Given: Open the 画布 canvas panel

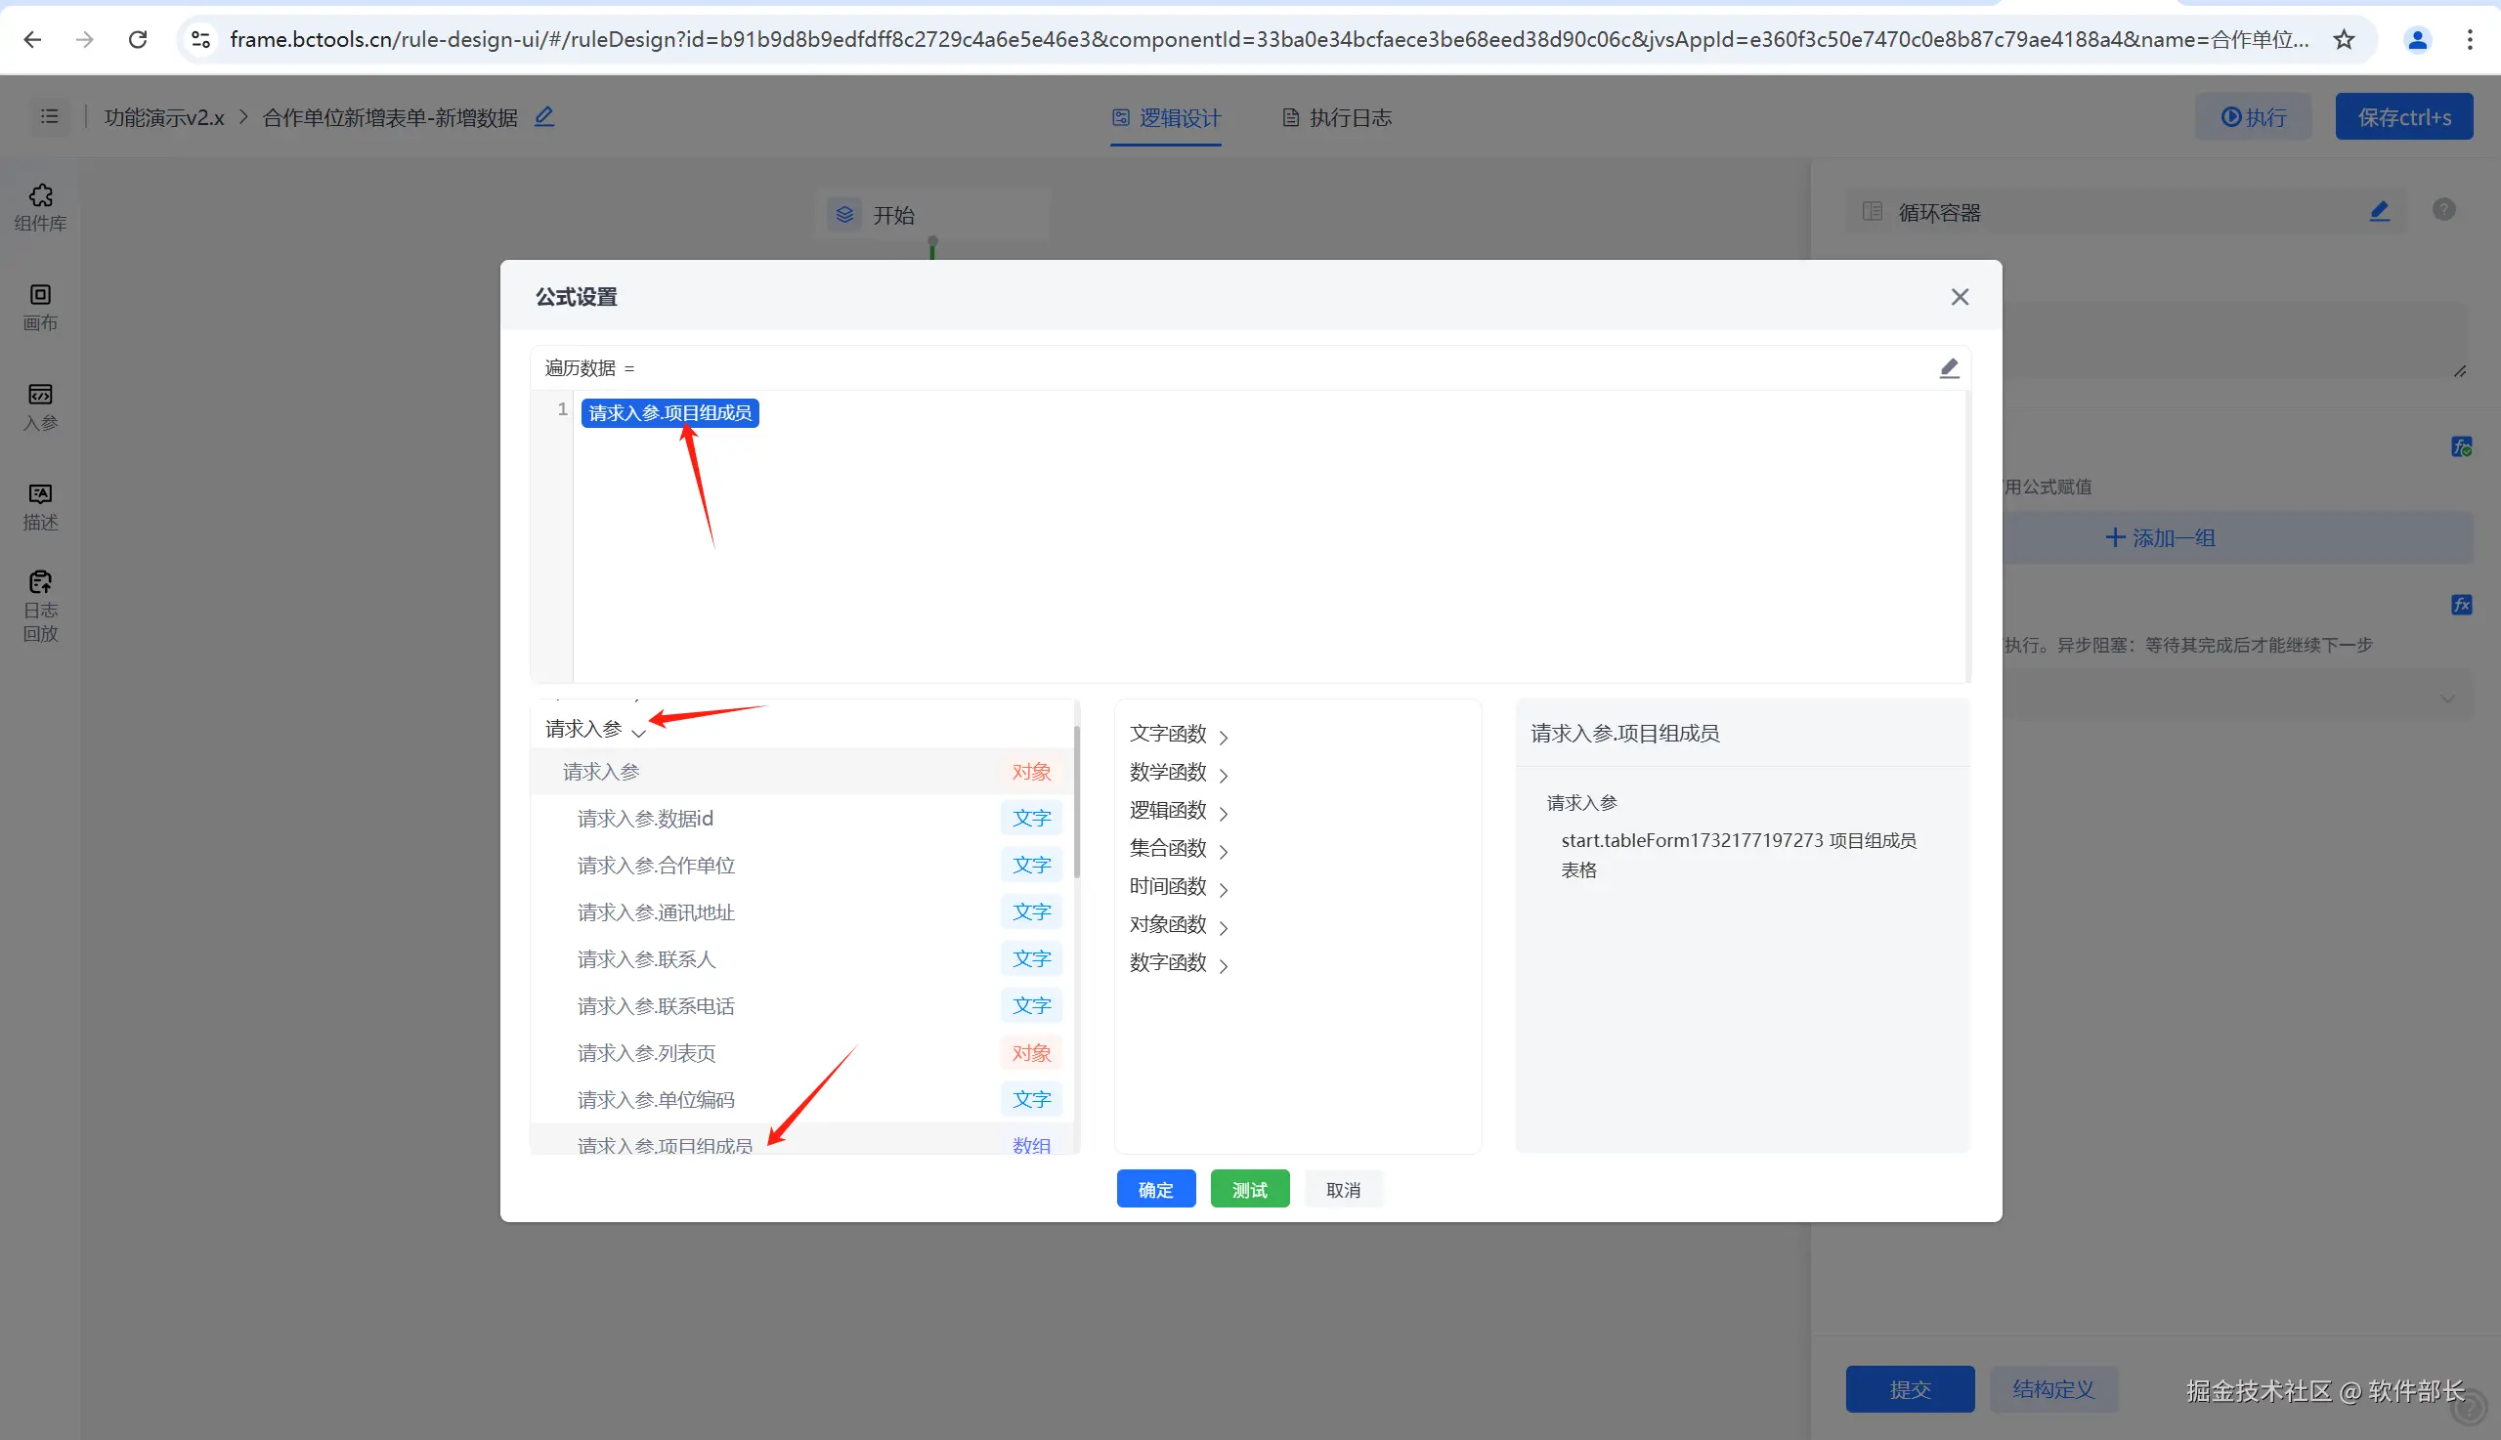Looking at the screenshot, I should (41, 307).
